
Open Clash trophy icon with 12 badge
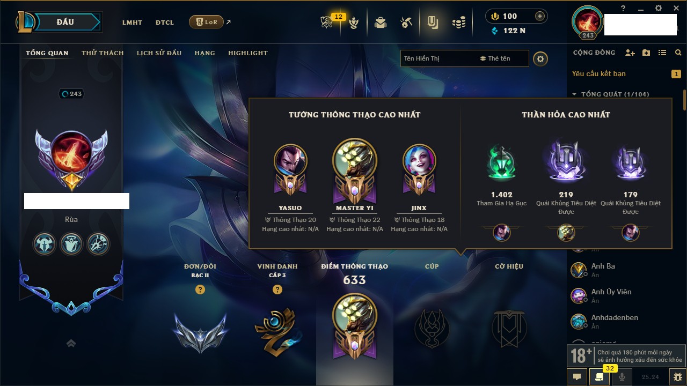[327, 23]
